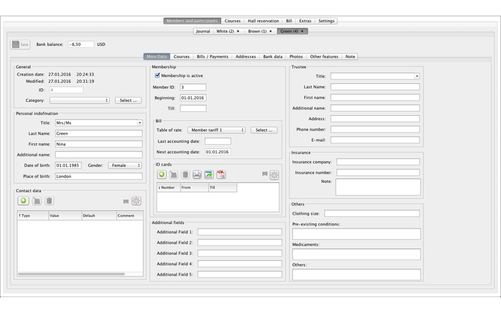Expand the Table of rate dropdown
The height and width of the screenshot is (313, 501).
pos(216,130)
